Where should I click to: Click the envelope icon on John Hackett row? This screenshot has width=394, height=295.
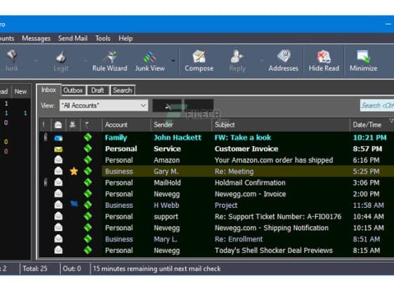point(58,138)
